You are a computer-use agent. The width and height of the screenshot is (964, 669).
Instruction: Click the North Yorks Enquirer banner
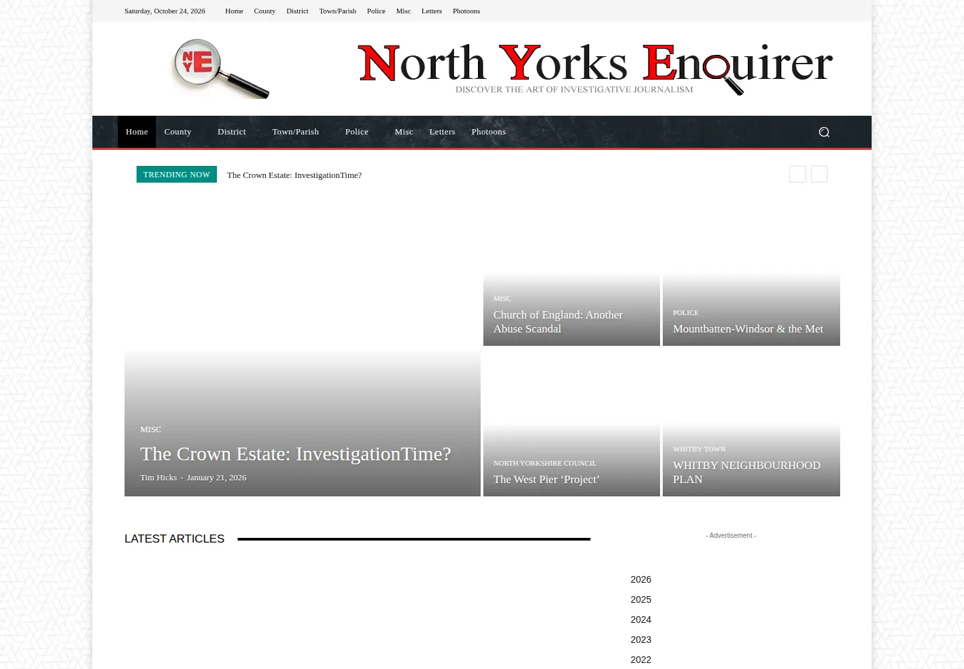(595, 68)
